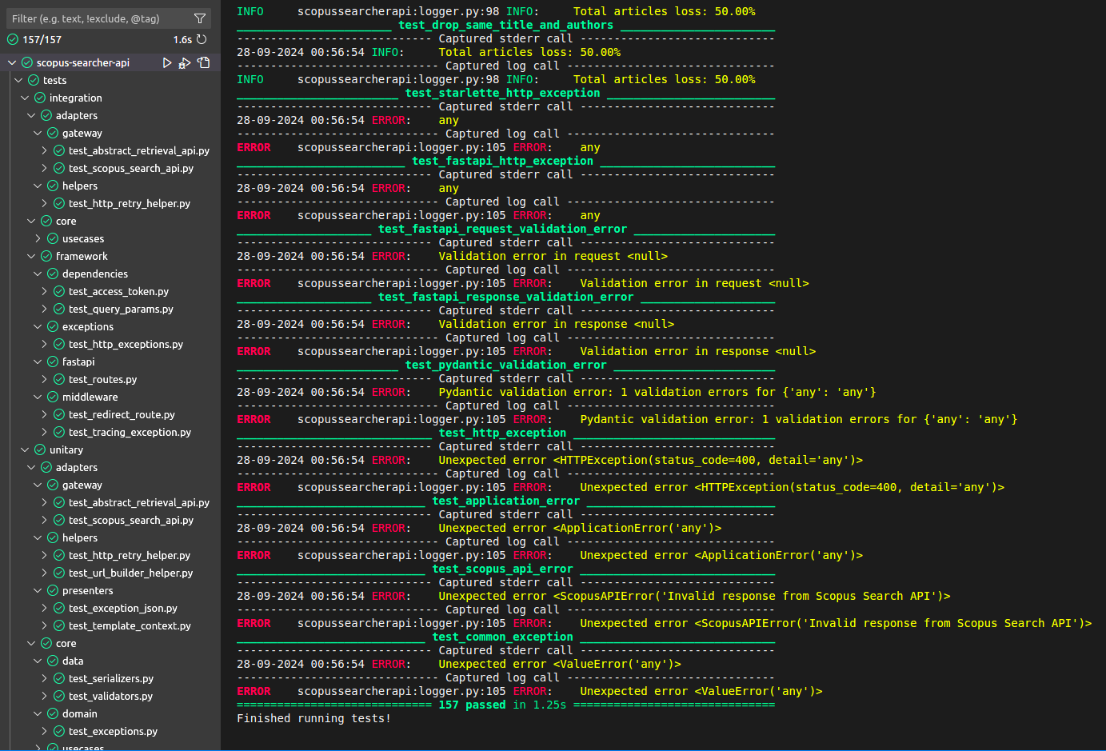1106x751 pixels.
Task: Click the pass icon of test_redirect_route.py
Action: [x=59, y=414]
